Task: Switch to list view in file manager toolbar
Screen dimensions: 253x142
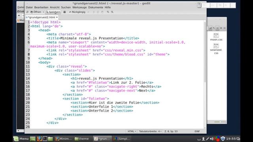Action: click(x=221, y=28)
